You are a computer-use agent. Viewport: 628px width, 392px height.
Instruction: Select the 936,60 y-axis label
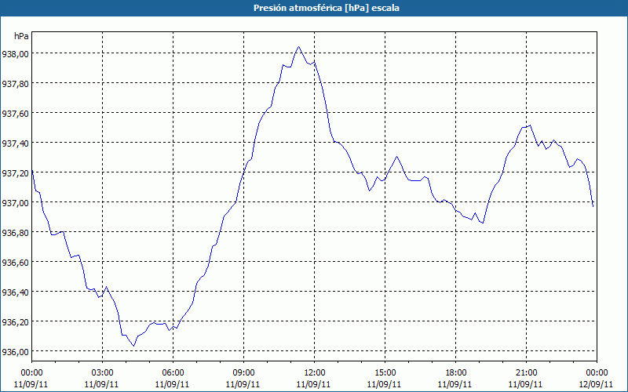click(15, 262)
